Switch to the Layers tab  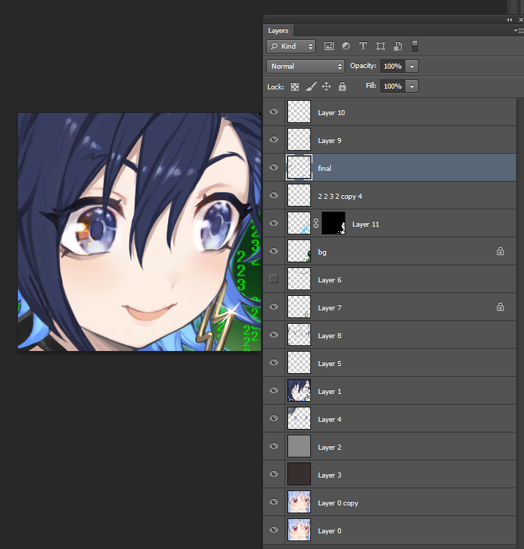pos(278,31)
